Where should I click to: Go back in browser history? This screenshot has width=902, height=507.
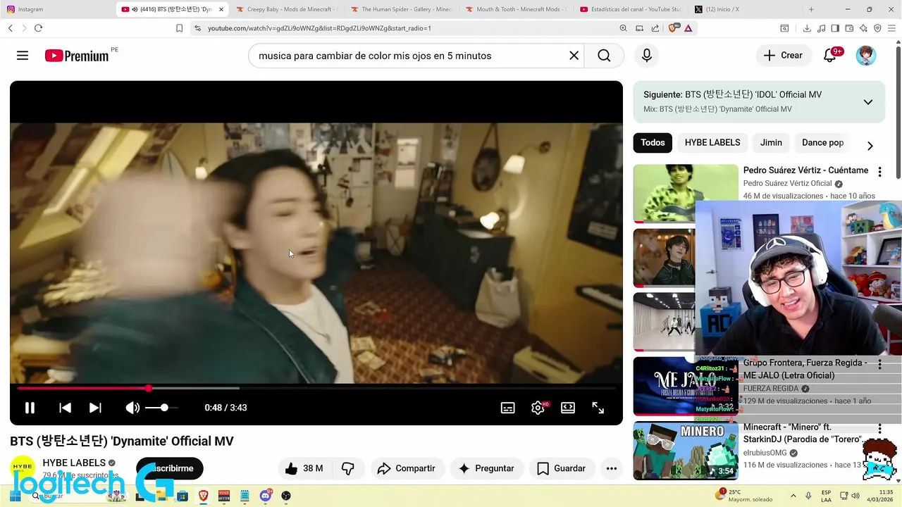[11, 28]
